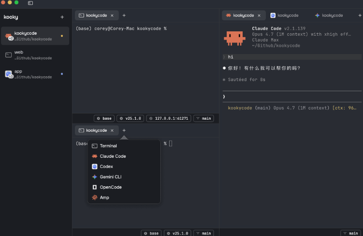
Task: Click the OpenCode square icon in the menu
Action: point(94,187)
